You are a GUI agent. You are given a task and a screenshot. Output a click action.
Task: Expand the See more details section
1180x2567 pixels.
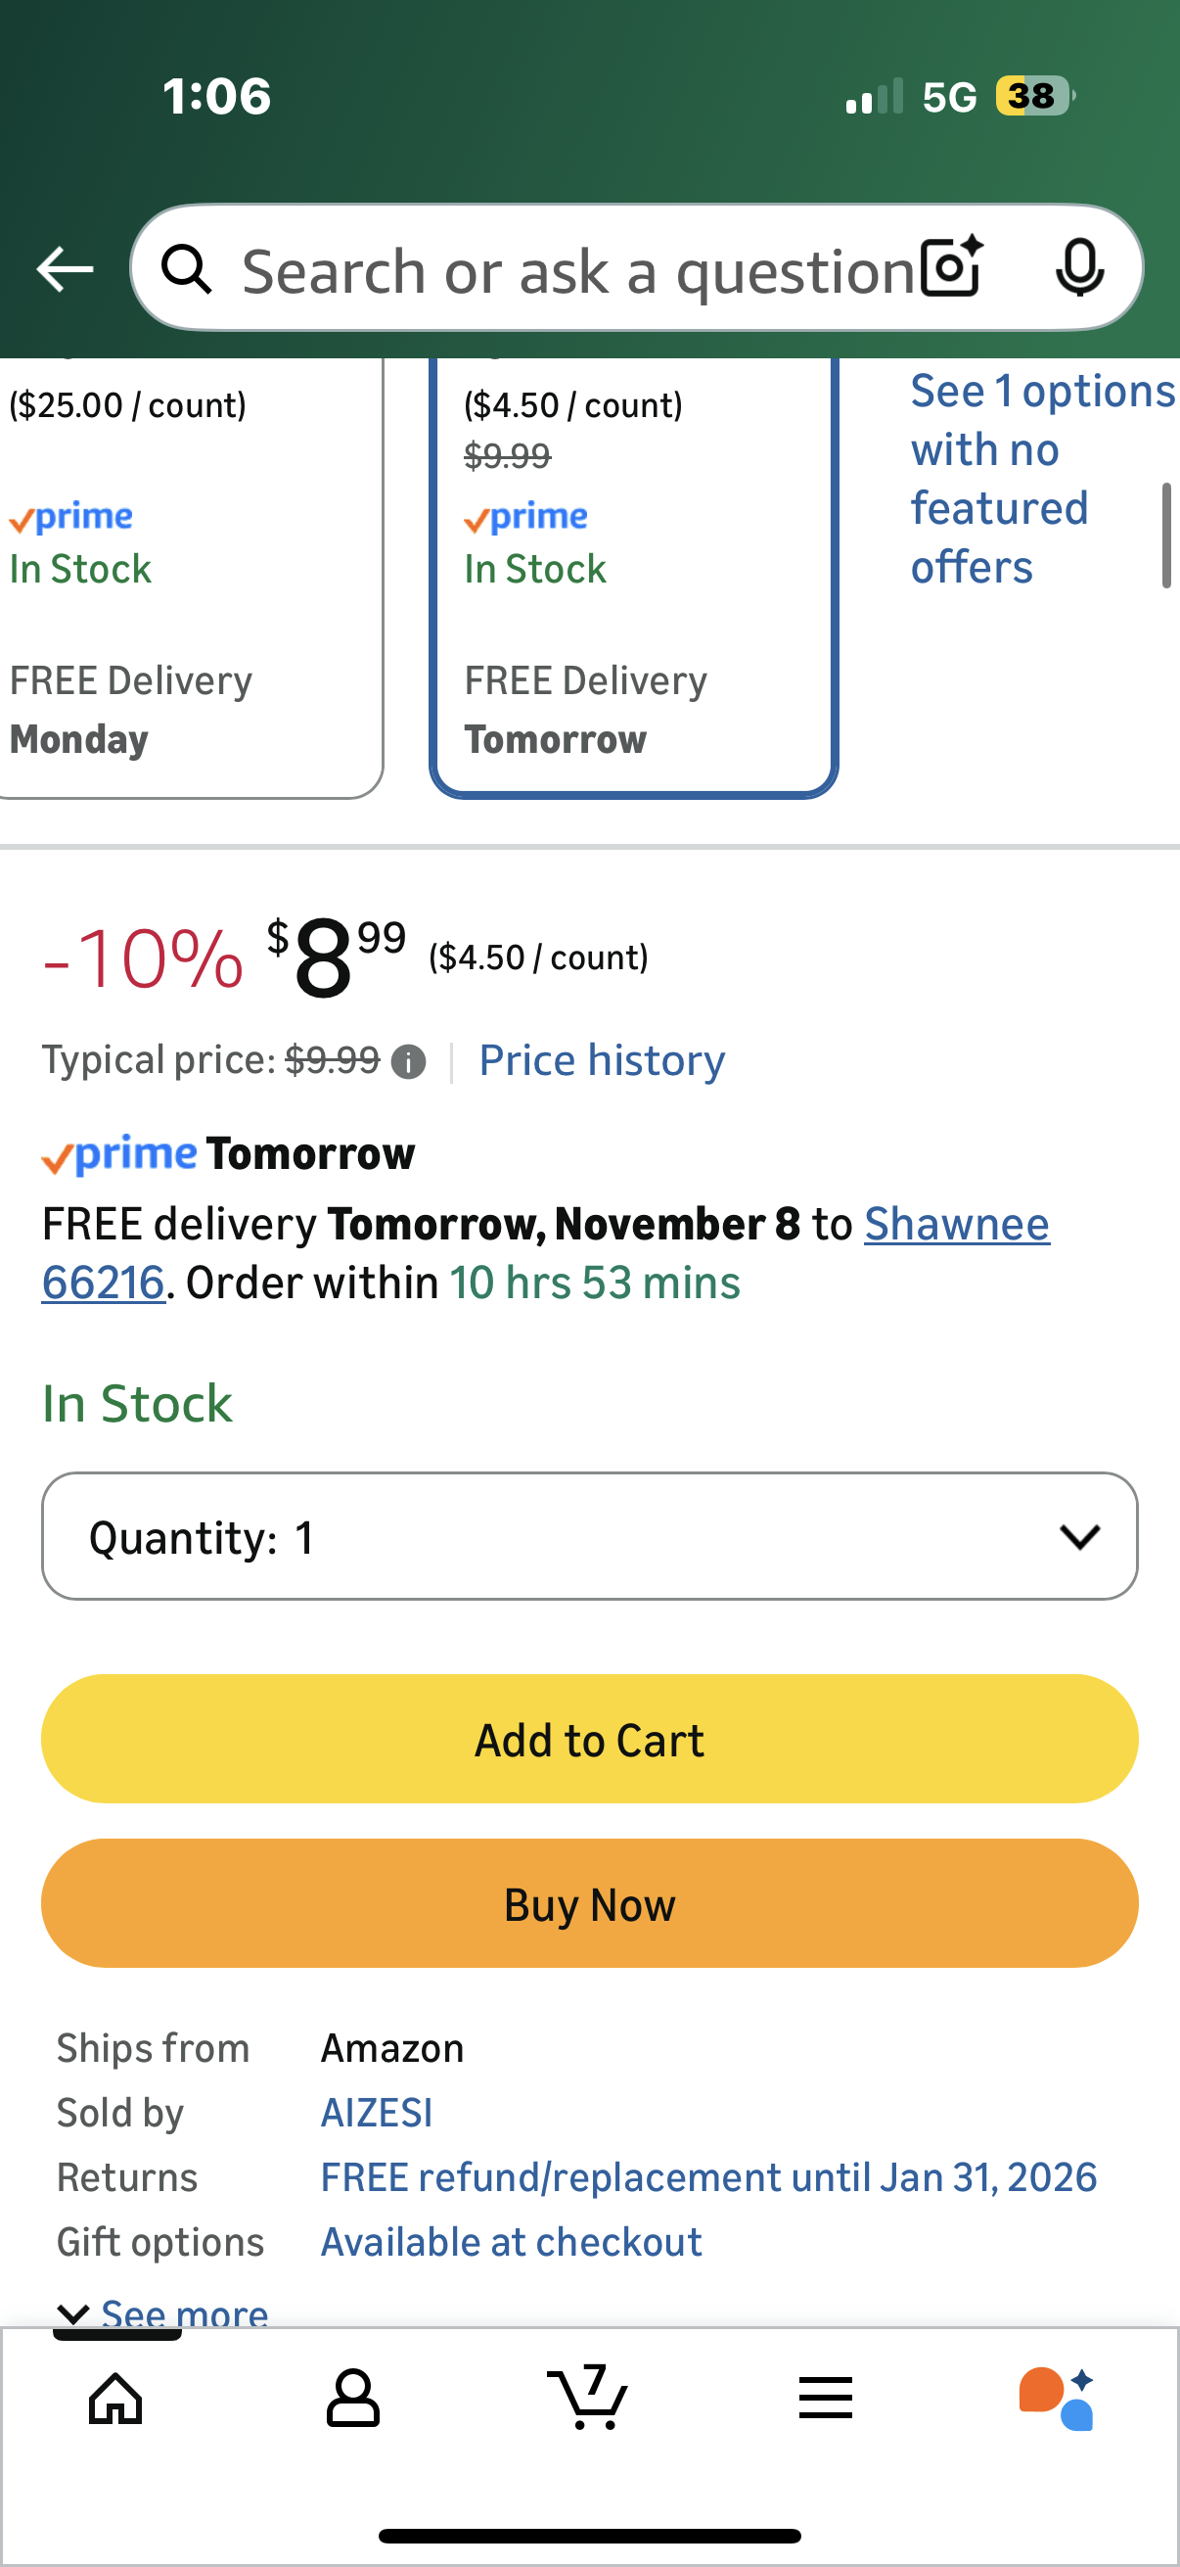pyautogui.click(x=164, y=2311)
